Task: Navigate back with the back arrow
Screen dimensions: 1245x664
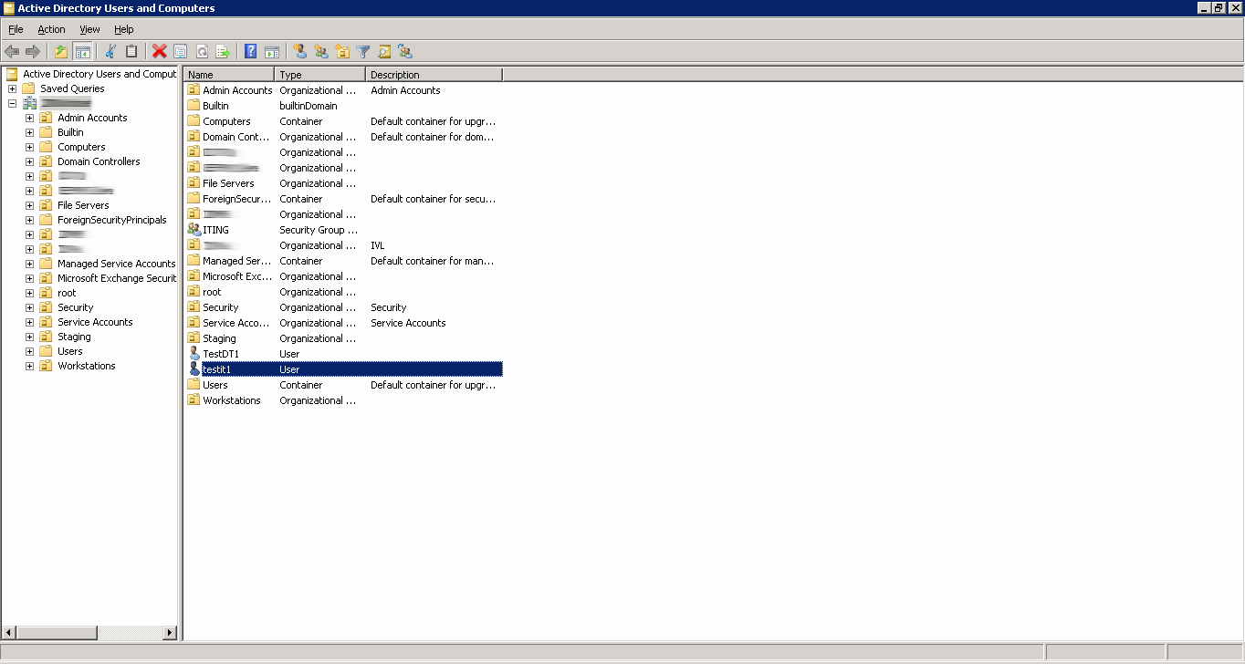Action: click(12, 51)
